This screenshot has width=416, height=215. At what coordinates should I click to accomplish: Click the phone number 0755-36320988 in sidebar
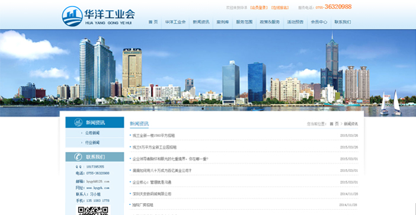click(98, 173)
